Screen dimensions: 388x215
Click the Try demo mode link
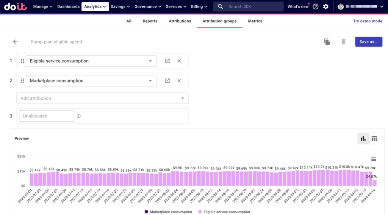coord(368,21)
